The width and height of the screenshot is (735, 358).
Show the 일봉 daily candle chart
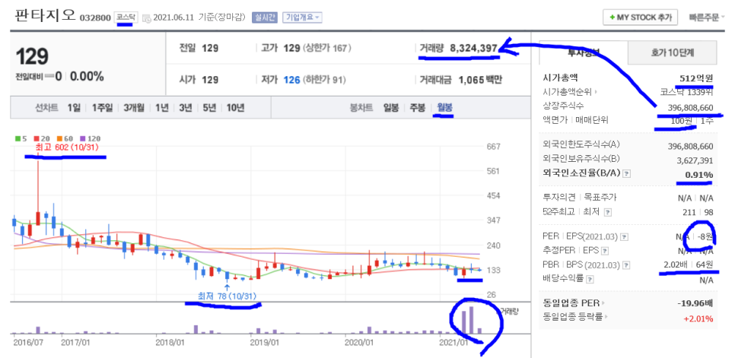tap(390, 107)
